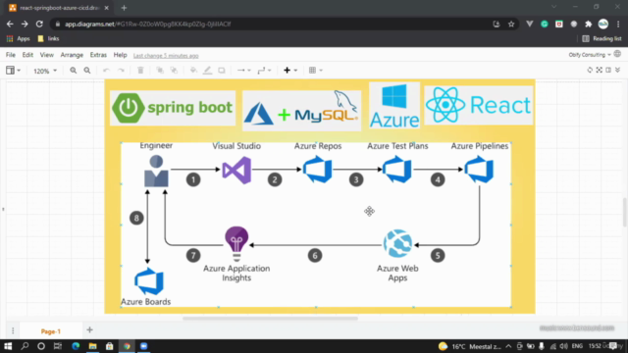Click the language globe icon

pos(617,54)
